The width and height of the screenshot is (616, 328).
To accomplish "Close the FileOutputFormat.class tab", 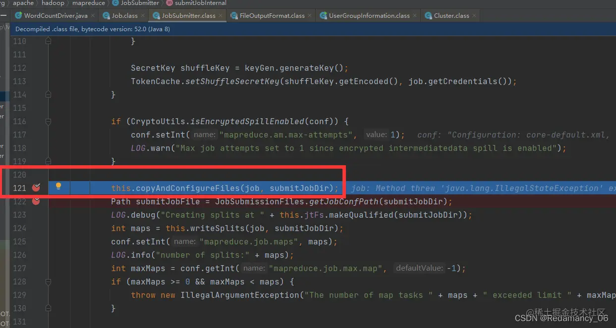I will click(x=310, y=16).
